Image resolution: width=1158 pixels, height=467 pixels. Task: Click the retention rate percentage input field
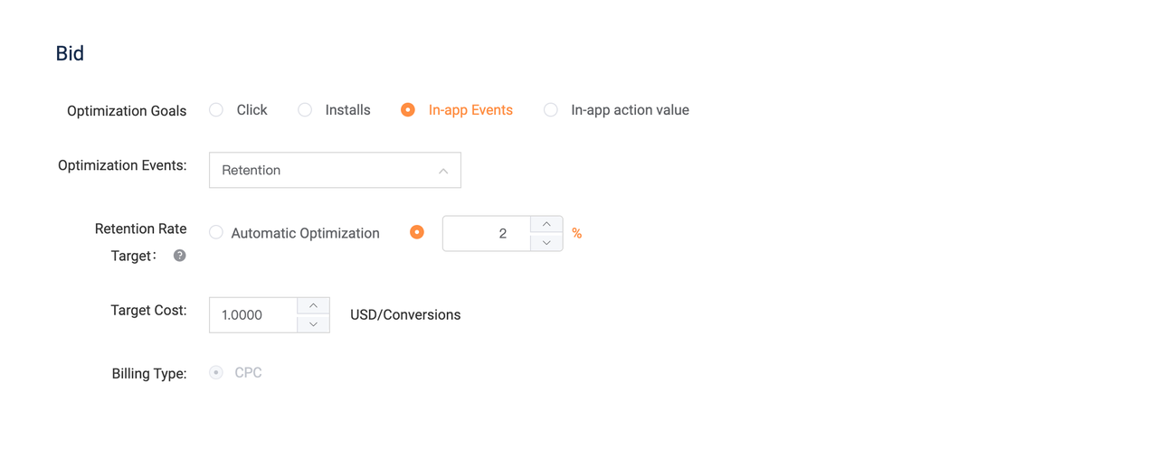point(487,233)
